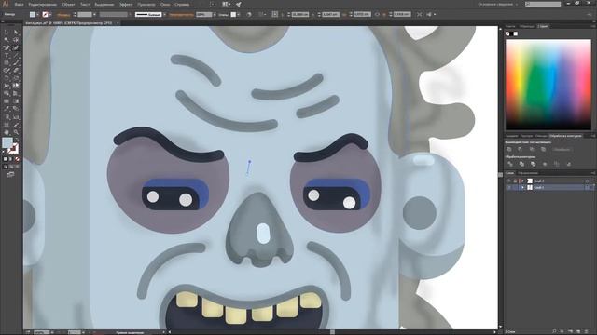Open the stroke weight dropdown arrow
Screen dimensions: 597x335
pyautogui.click(x=95, y=15)
